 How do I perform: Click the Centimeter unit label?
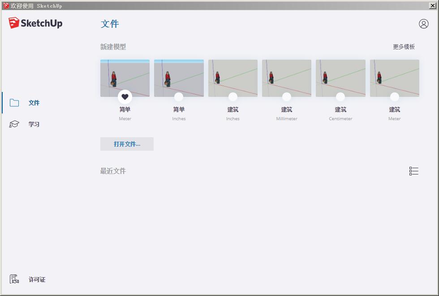point(340,118)
